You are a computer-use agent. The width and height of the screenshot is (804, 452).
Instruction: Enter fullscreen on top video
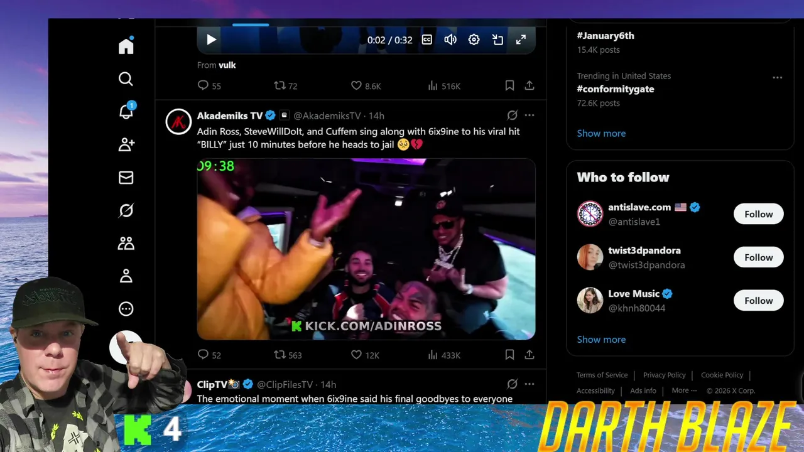(x=521, y=40)
